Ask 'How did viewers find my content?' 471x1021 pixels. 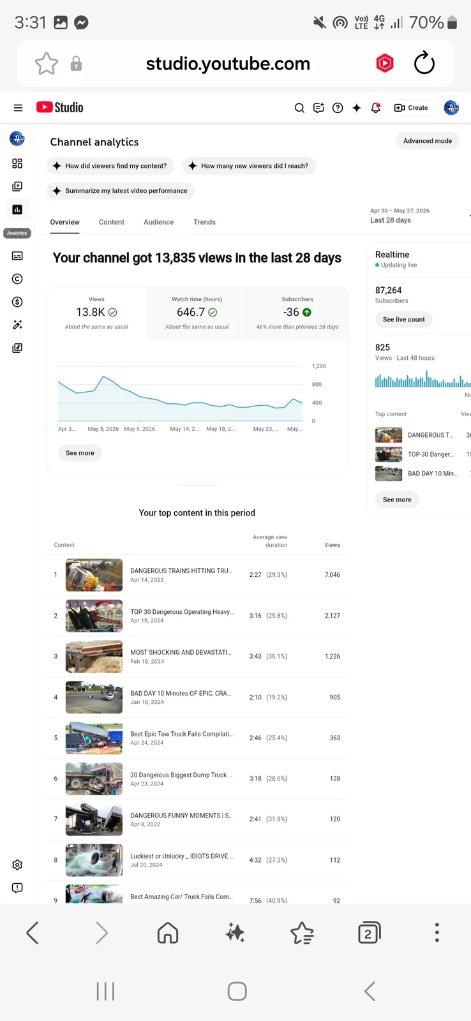coord(110,166)
